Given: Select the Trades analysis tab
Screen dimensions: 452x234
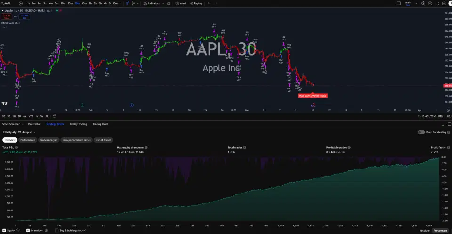Looking at the screenshot, I should (48, 140).
